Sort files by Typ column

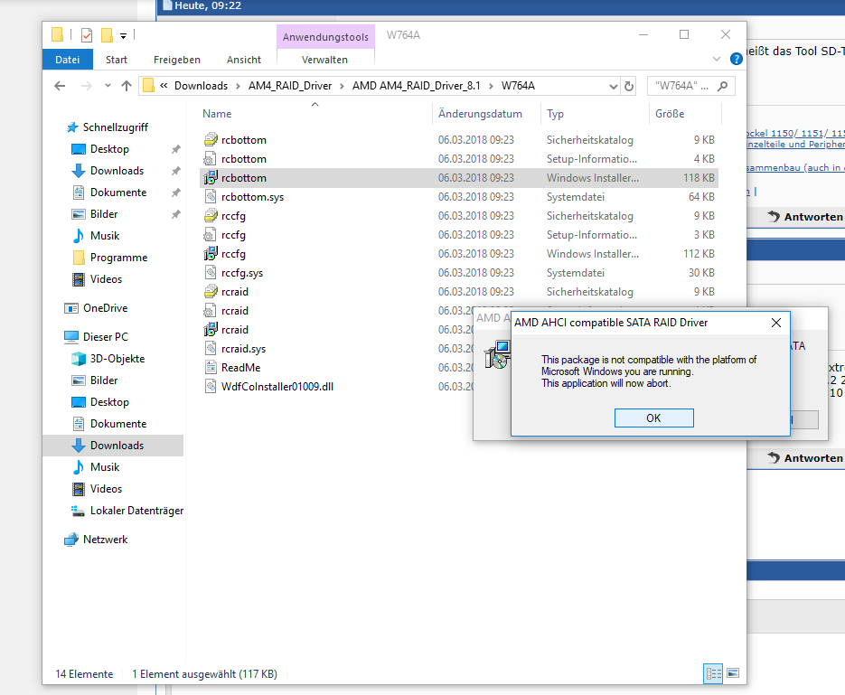tap(555, 114)
